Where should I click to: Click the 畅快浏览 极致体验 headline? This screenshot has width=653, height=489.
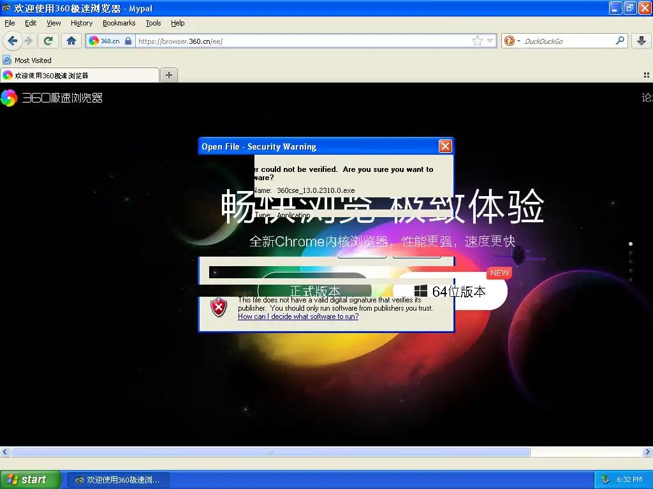click(383, 207)
